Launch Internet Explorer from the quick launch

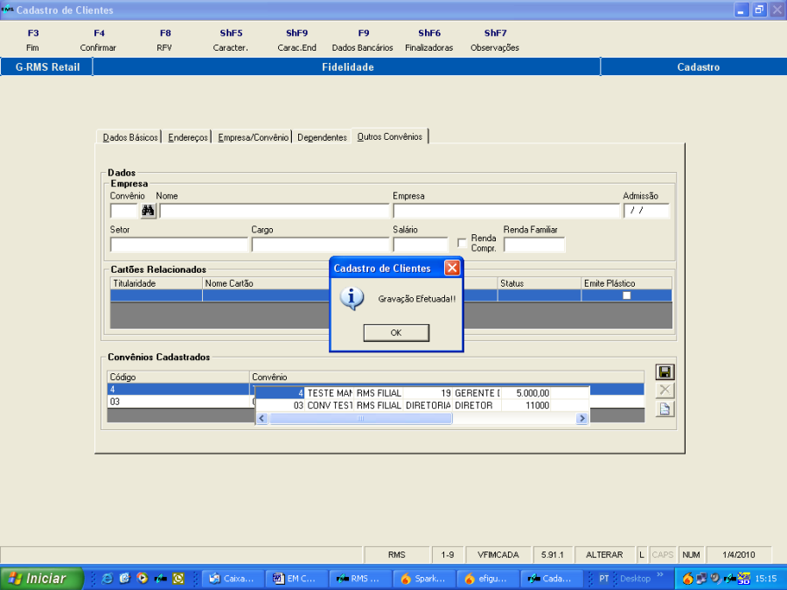pos(107,579)
